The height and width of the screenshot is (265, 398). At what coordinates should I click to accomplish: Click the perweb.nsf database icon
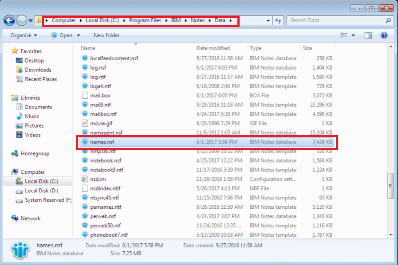click(x=85, y=216)
